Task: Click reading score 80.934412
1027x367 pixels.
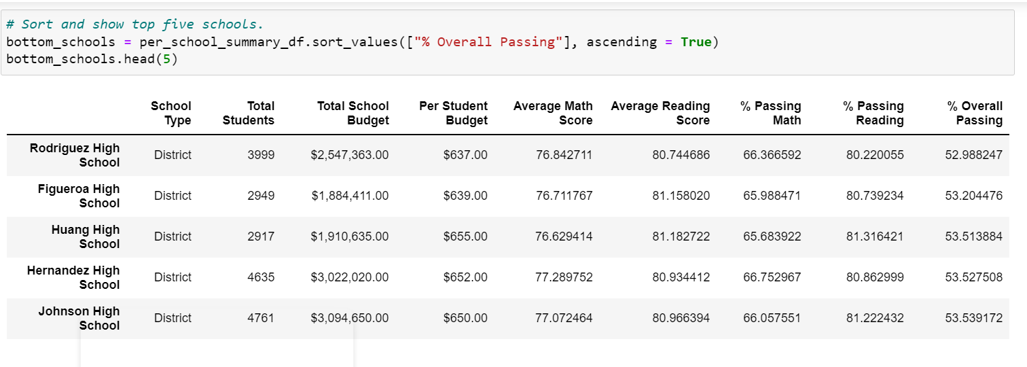Action: point(681,277)
